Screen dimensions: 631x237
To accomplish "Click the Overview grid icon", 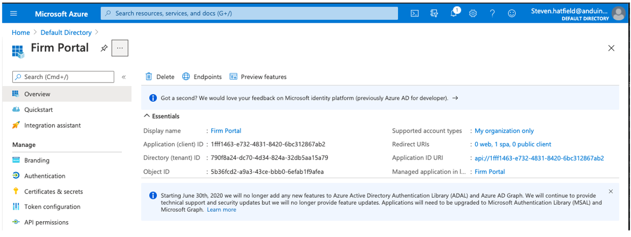I will coord(16,94).
